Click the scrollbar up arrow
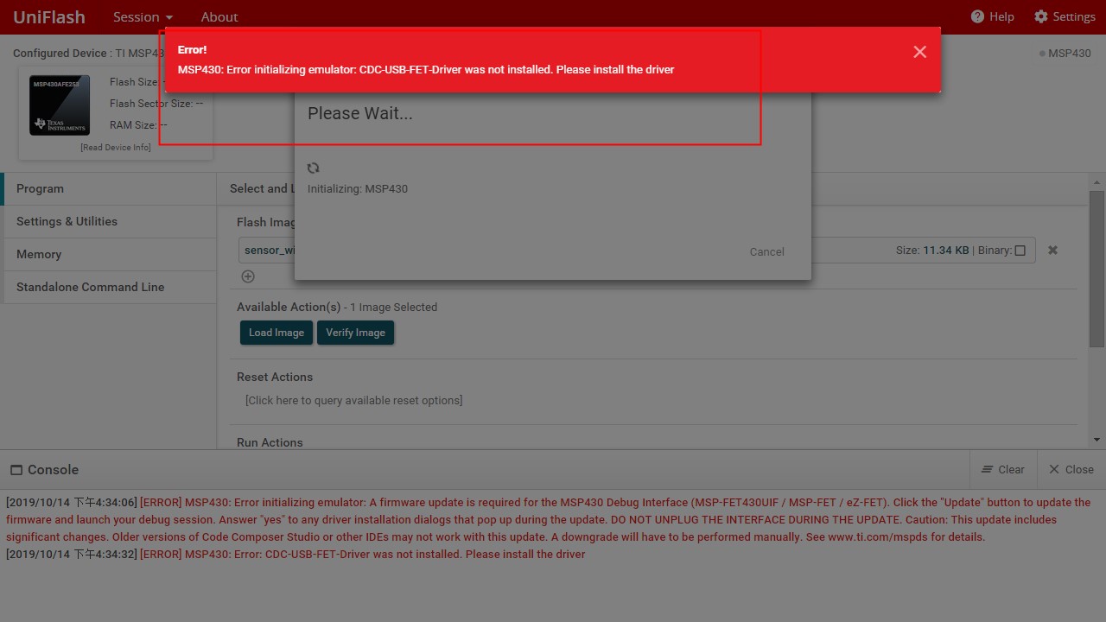The height and width of the screenshot is (622, 1106). (1096, 182)
